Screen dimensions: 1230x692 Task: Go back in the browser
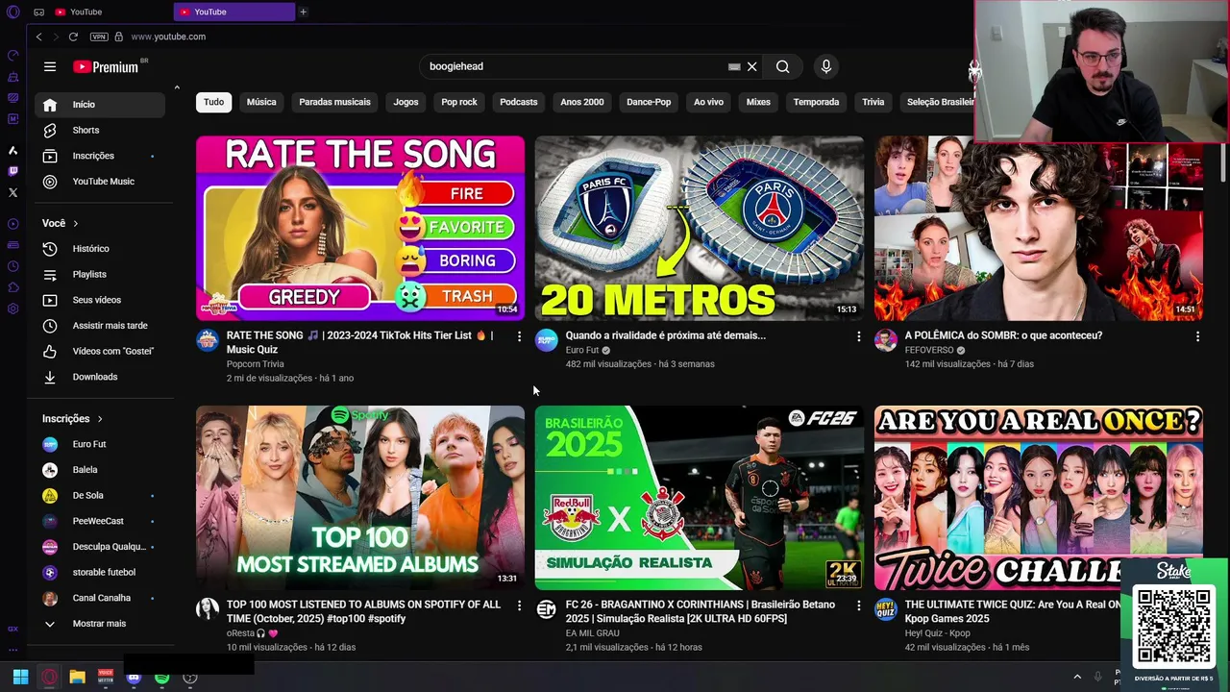[38, 37]
